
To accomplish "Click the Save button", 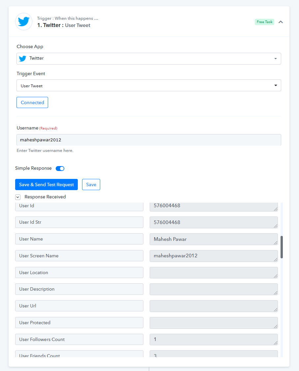I will [x=91, y=185].
